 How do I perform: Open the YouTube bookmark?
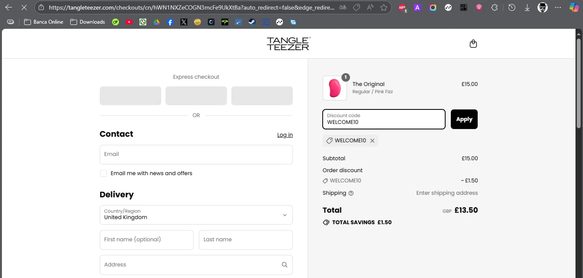coord(129,22)
